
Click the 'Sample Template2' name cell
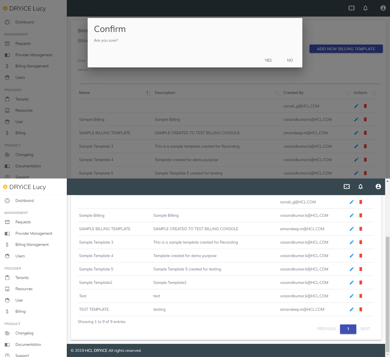[96, 283]
